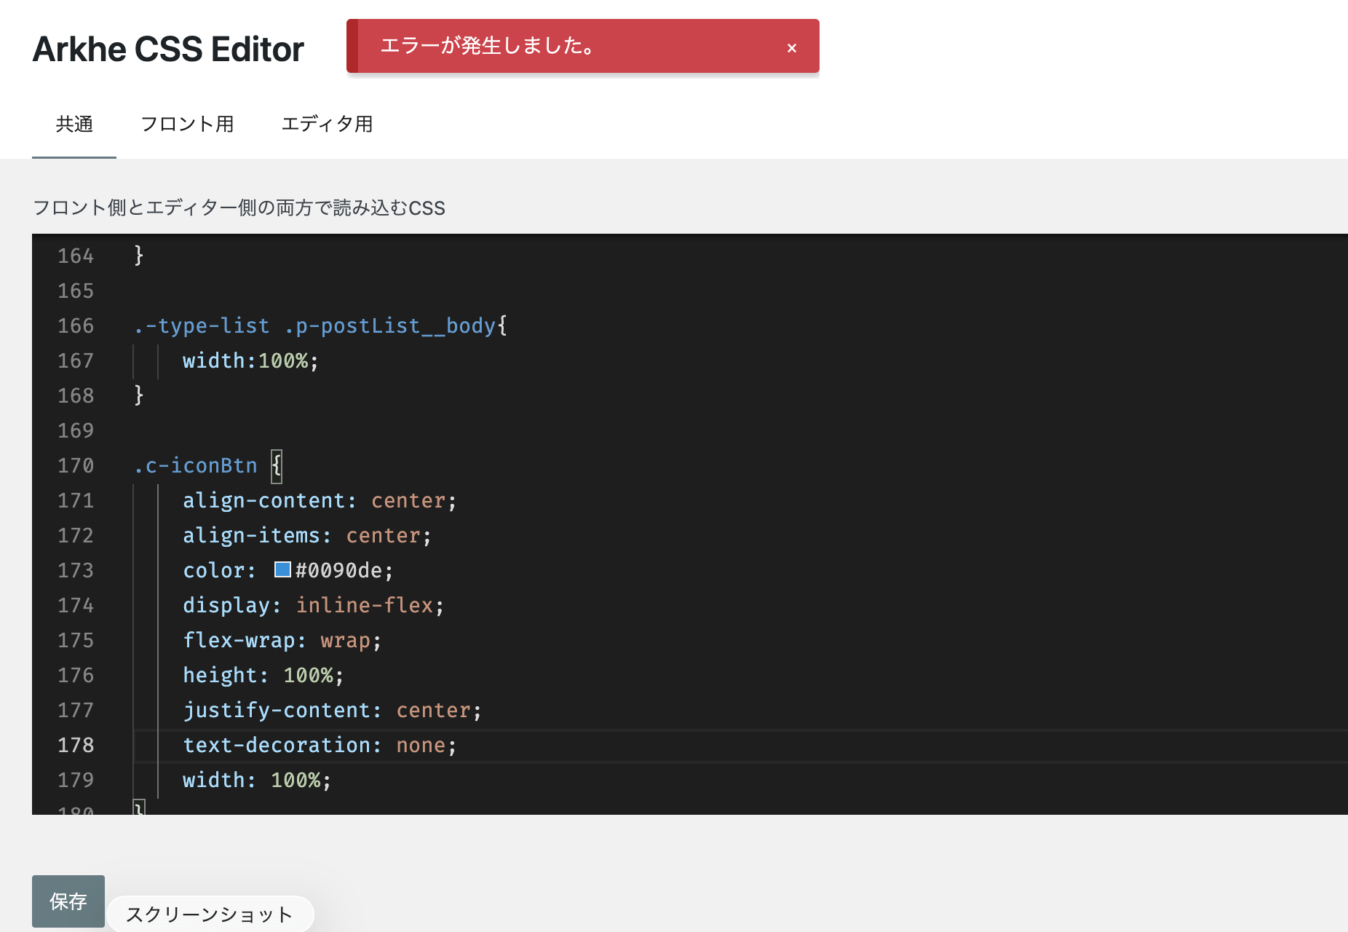Dismiss the error notification with the X
The width and height of the screenshot is (1348, 932).
coord(792,48)
